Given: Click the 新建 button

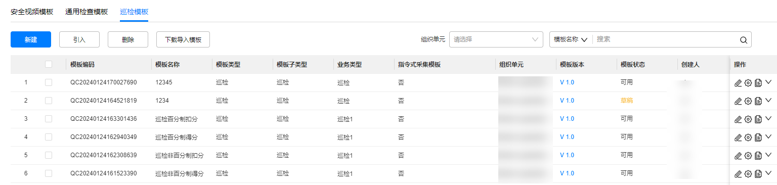Looking at the screenshot, I should point(31,39).
